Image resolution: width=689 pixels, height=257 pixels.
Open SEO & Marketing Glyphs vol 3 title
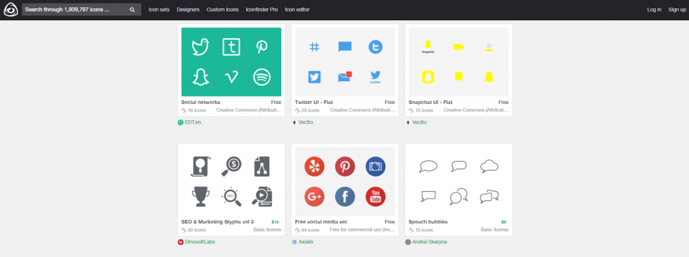click(x=217, y=222)
